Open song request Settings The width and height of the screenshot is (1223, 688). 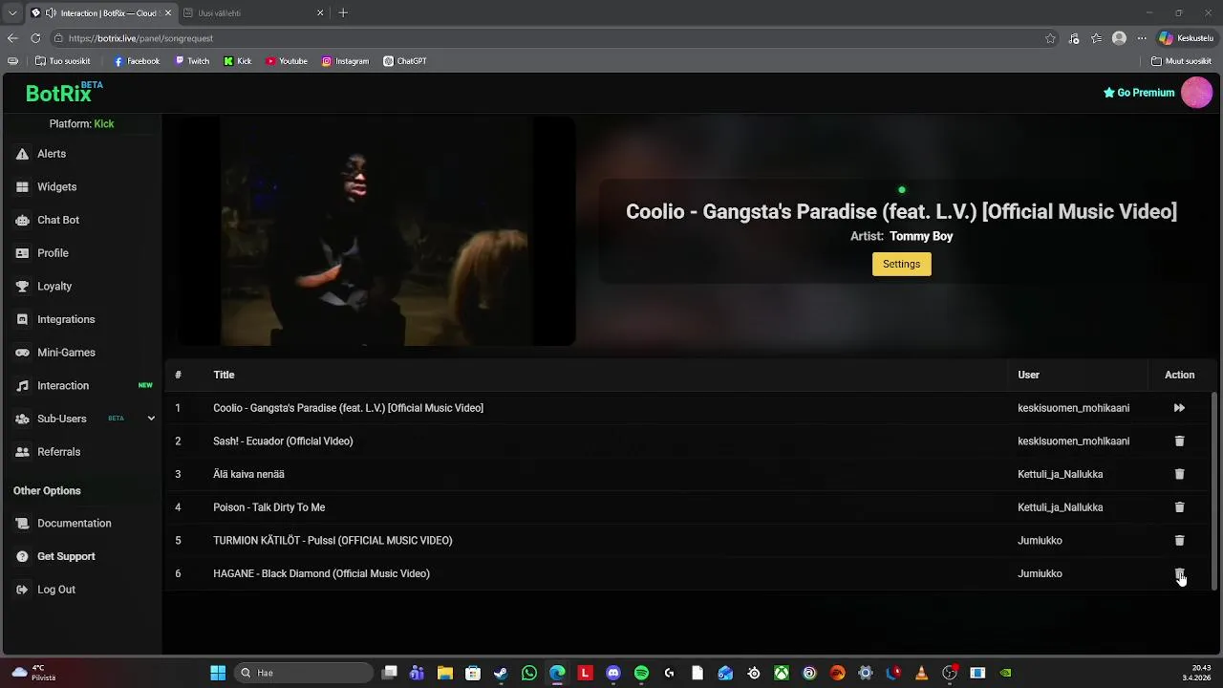point(901,264)
